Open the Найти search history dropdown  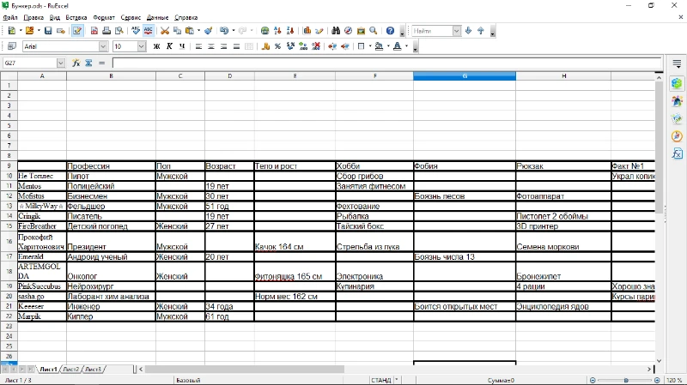(457, 31)
